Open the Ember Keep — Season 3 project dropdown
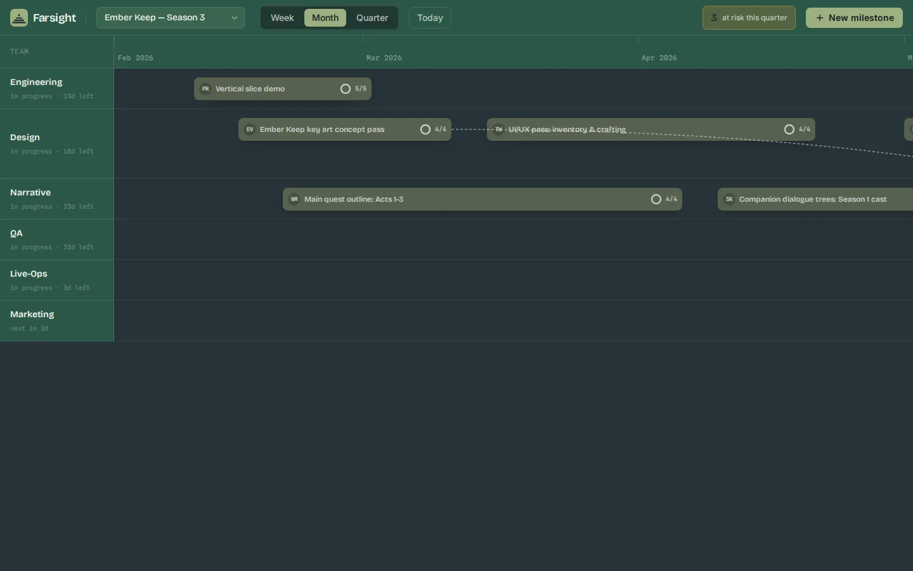Screen dimensions: 913x571 tap(171, 18)
